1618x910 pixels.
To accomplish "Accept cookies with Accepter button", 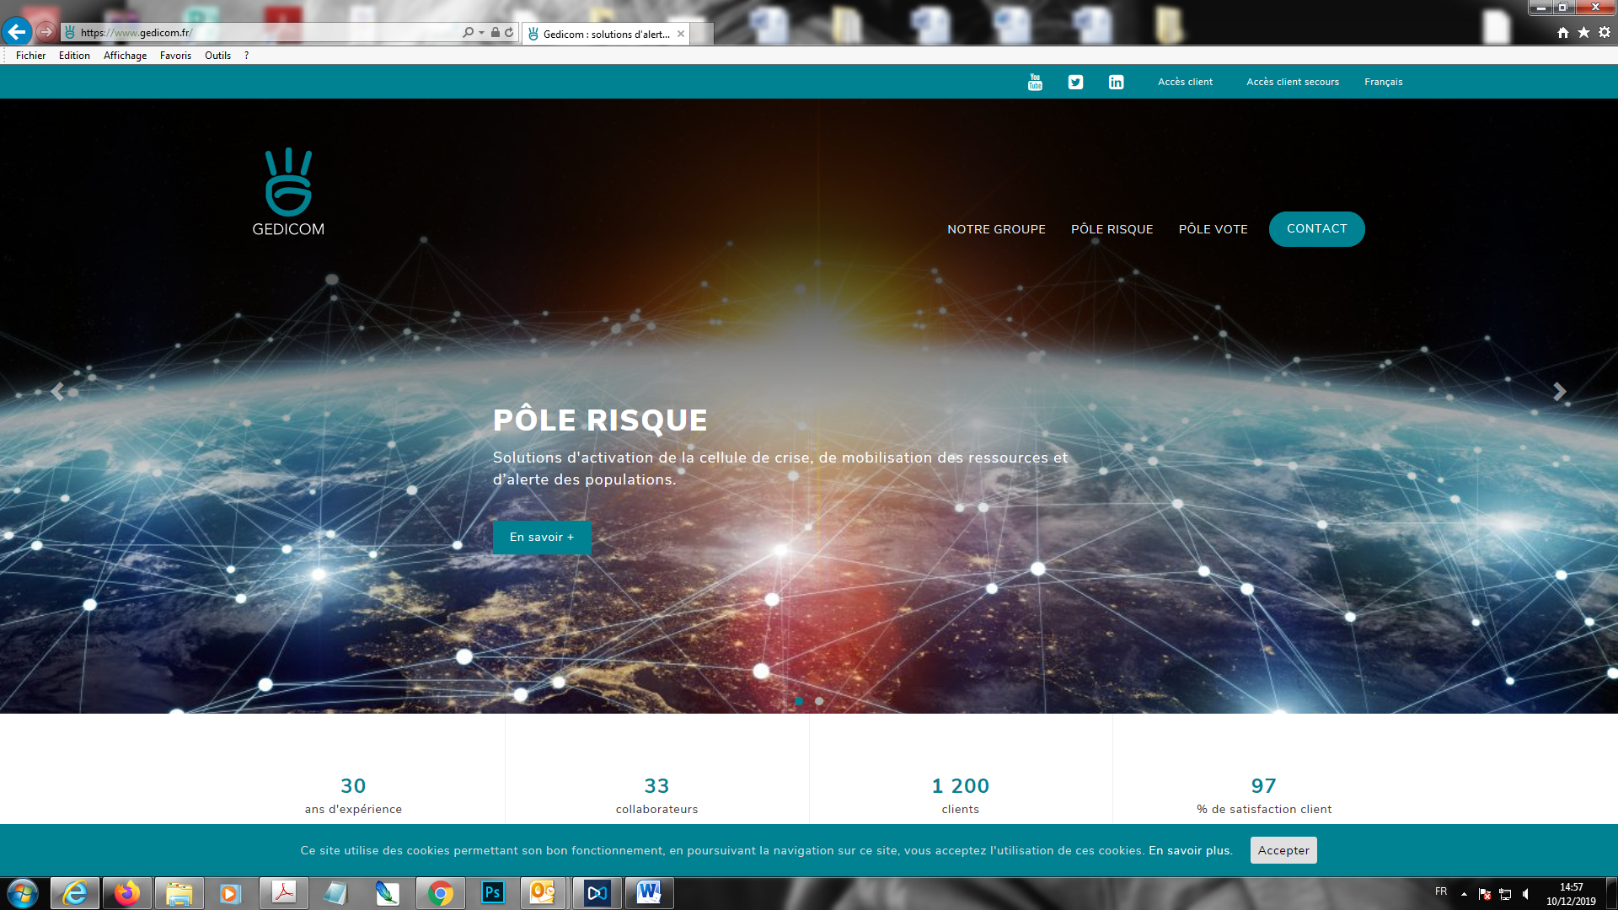I will coord(1283,850).
